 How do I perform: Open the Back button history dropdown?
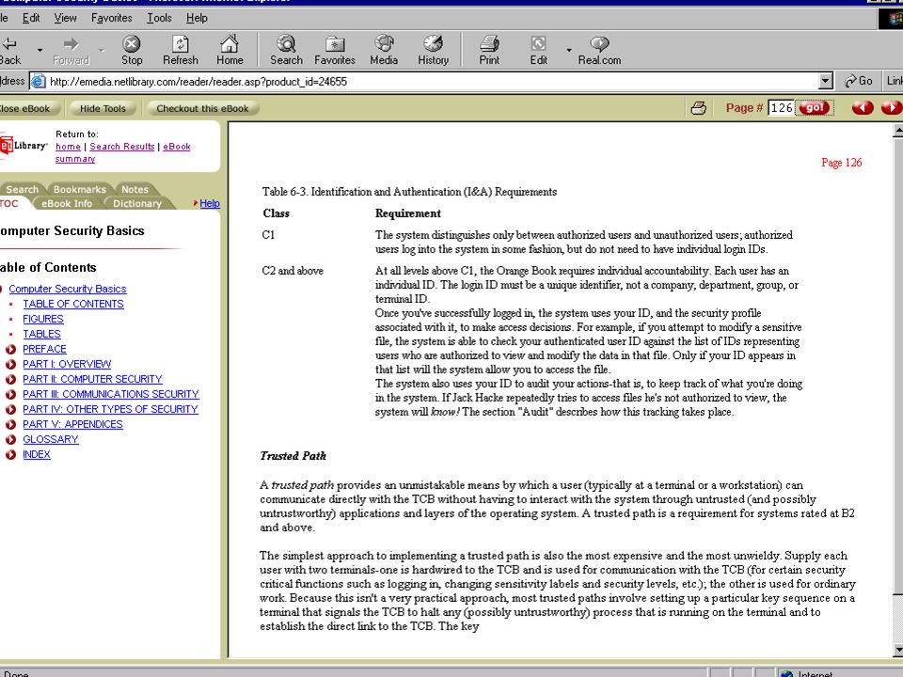[40, 50]
